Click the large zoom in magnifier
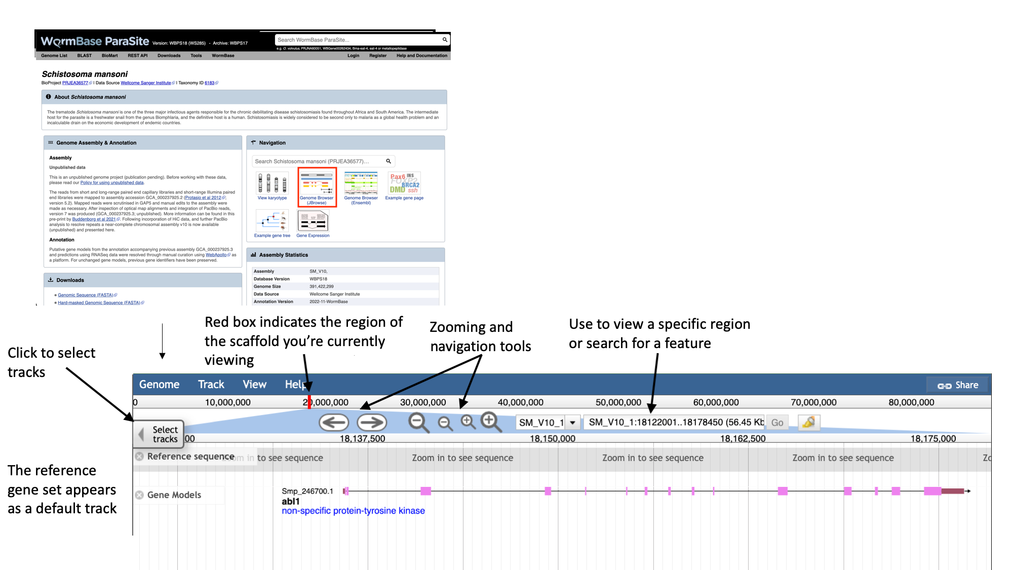The image size is (1013, 570). pyautogui.click(x=491, y=422)
